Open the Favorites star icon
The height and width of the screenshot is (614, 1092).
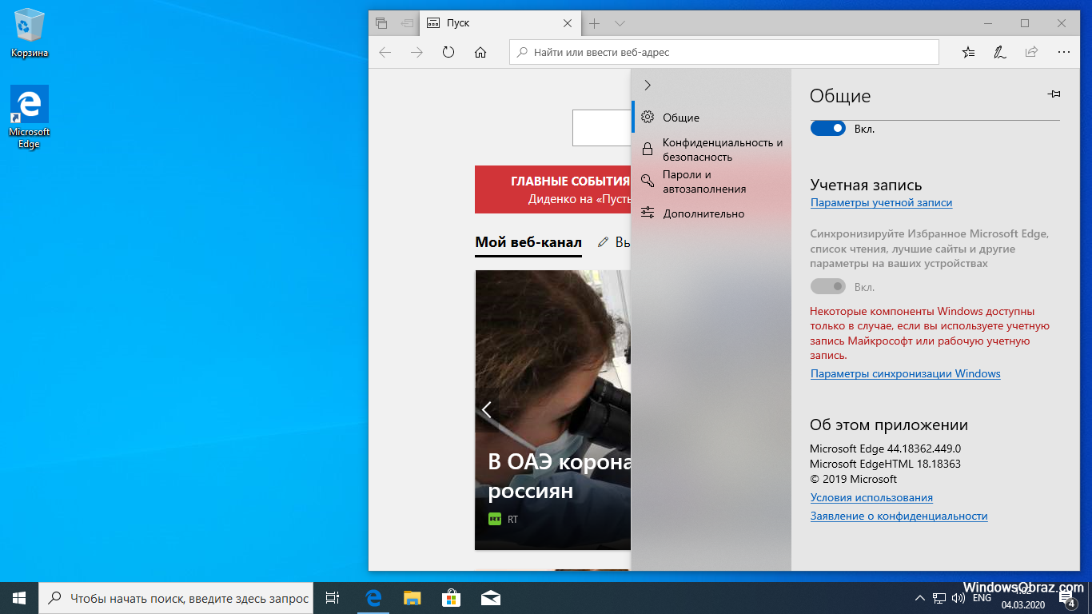point(968,52)
